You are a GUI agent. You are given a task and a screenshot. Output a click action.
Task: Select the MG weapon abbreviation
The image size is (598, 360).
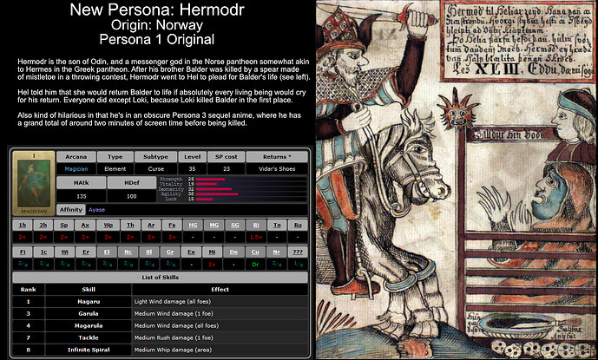click(x=214, y=225)
